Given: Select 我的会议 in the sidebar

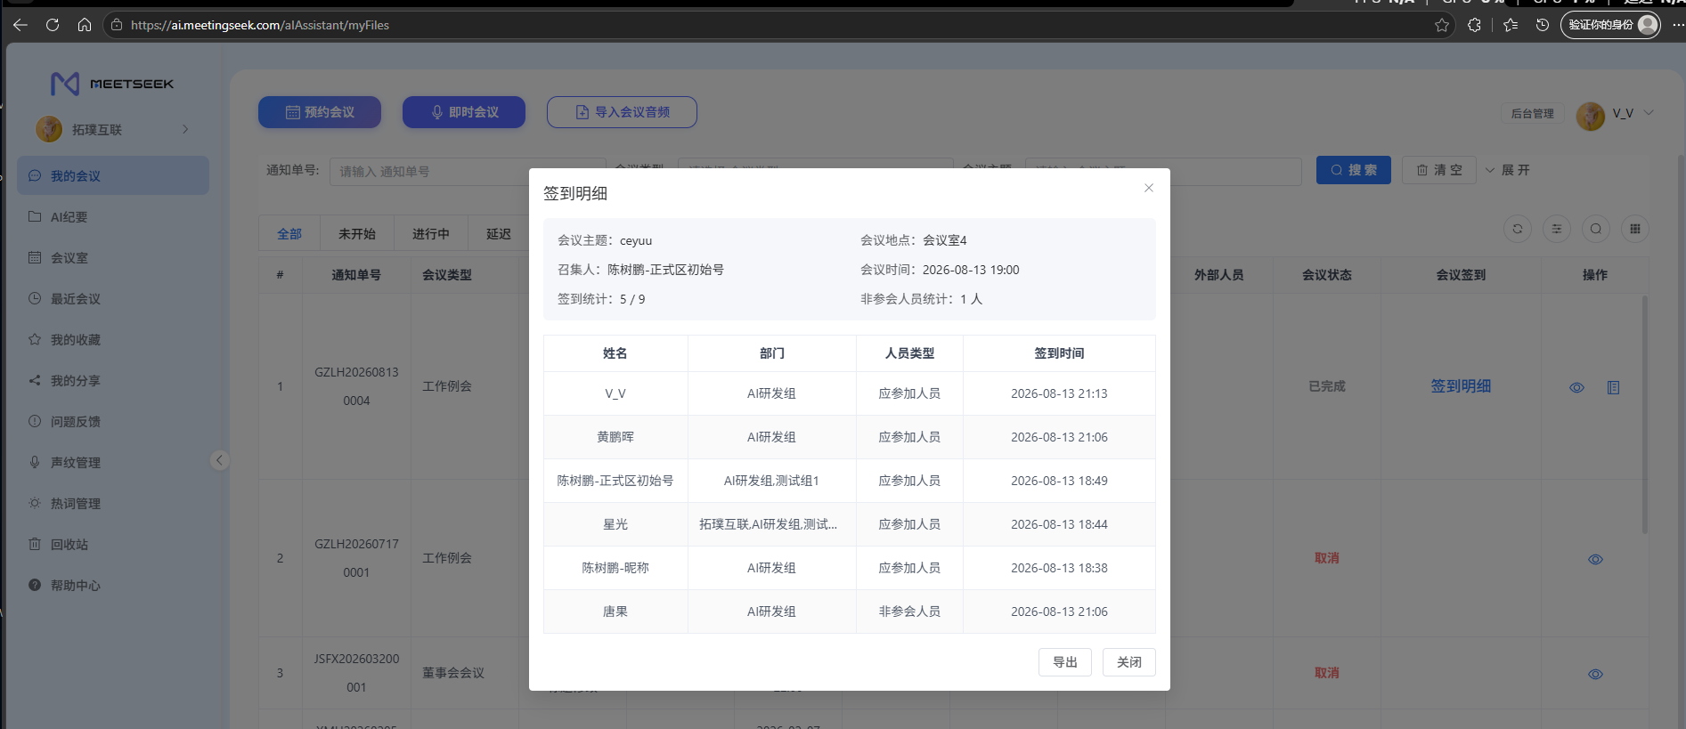Looking at the screenshot, I should [113, 176].
